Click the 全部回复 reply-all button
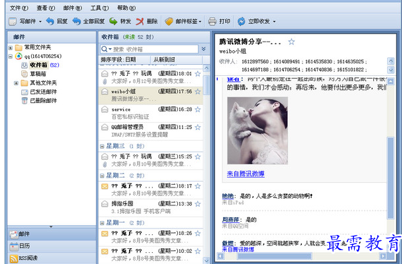 coord(89,21)
